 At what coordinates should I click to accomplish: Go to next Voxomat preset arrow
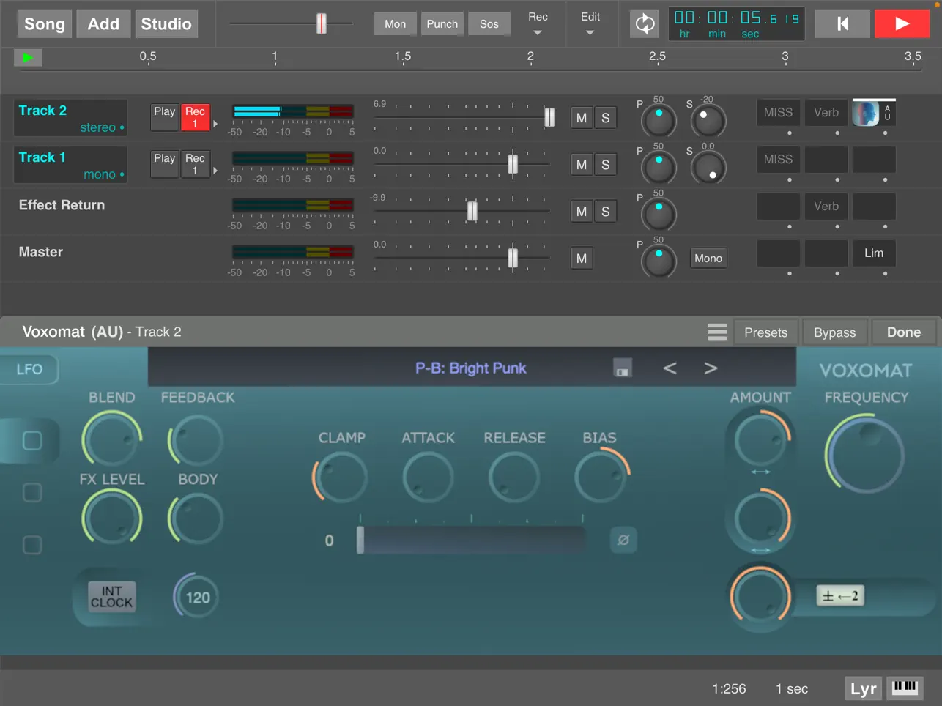pyautogui.click(x=711, y=368)
